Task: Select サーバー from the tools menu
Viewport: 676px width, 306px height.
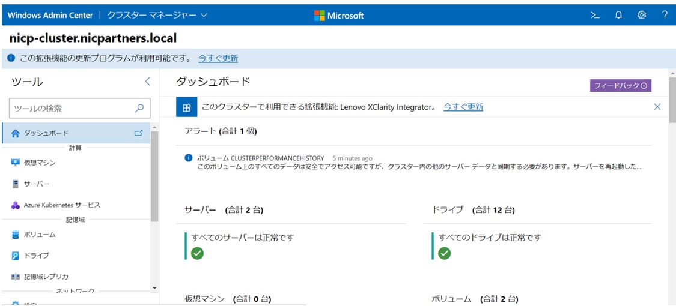Action: click(36, 184)
